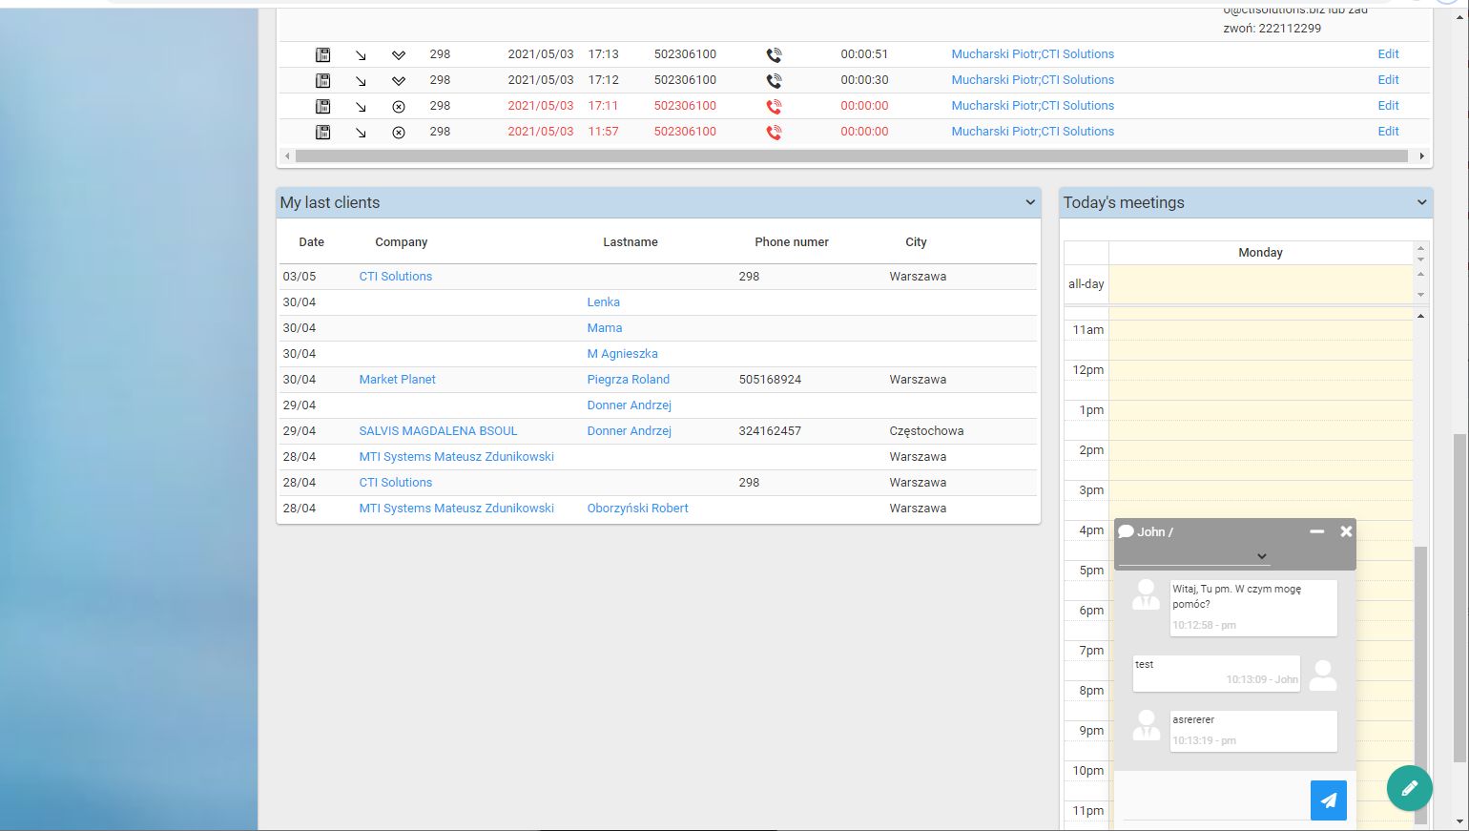This screenshot has height=831, width=1469.
Task: Click the green pencil floating button
Action: [x=1410, y=788]
